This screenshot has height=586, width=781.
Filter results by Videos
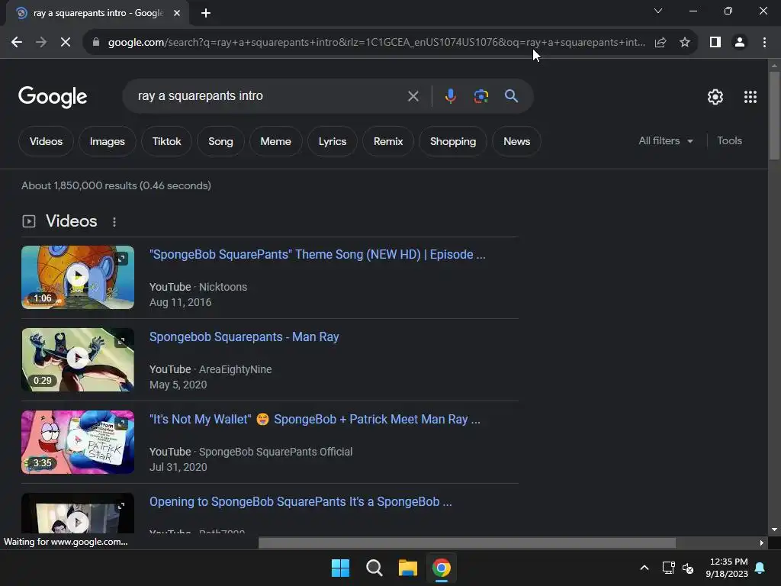coord(46,141)
